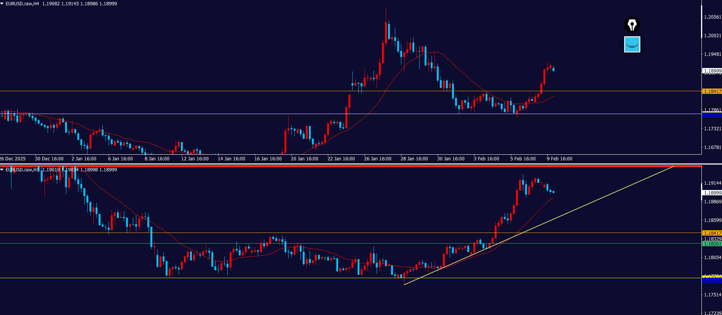Viewport: 722px width, 315px height.
Task: Click the 1.20561 price on H4 scale
Action: click(712, 17)
